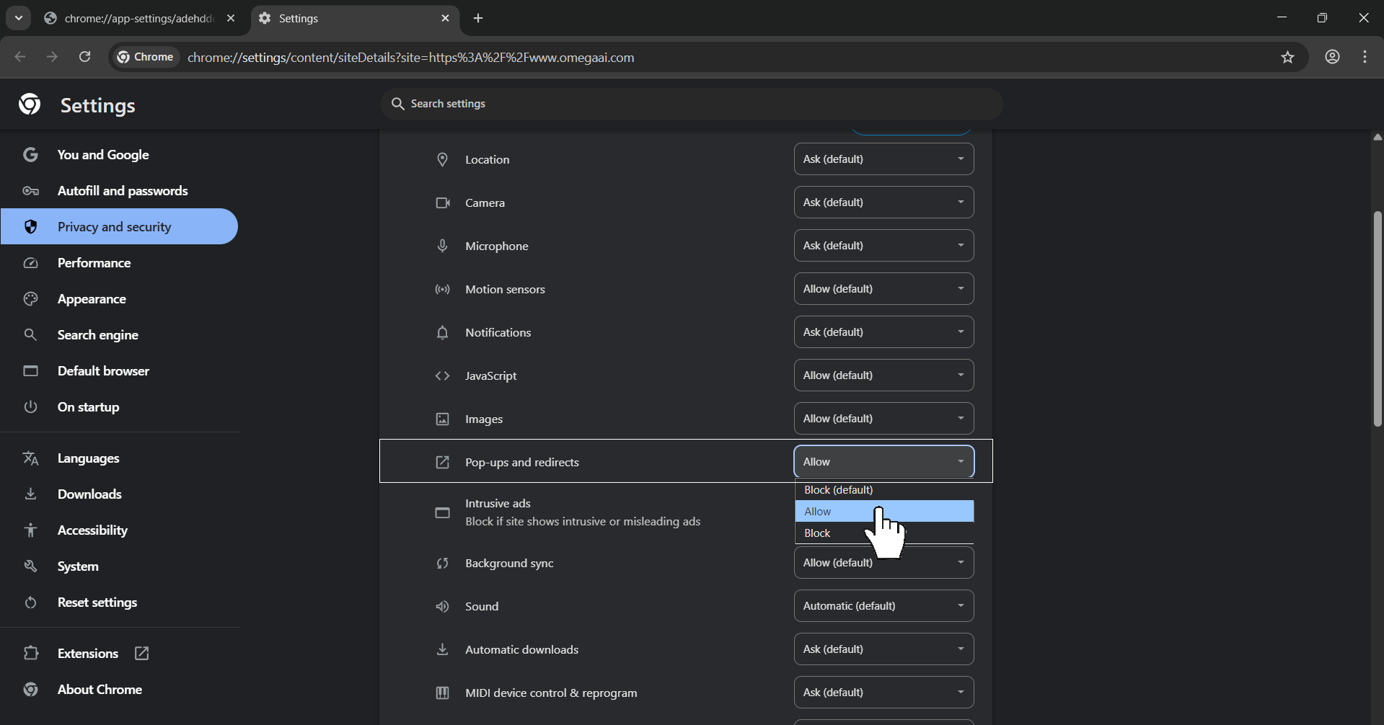The image size is (1384, 725).
Task: Click the Performance speedometer icon
Action: pyautogui.click(x=30, y=262)
